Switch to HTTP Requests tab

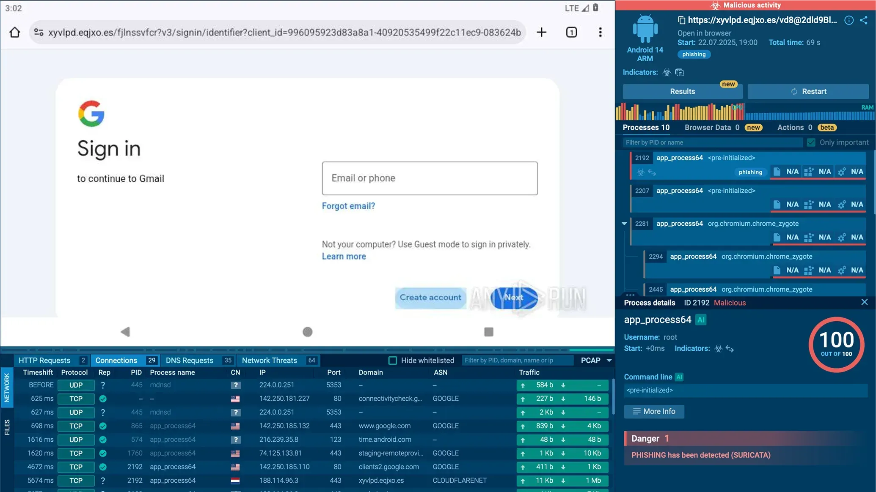52,361
